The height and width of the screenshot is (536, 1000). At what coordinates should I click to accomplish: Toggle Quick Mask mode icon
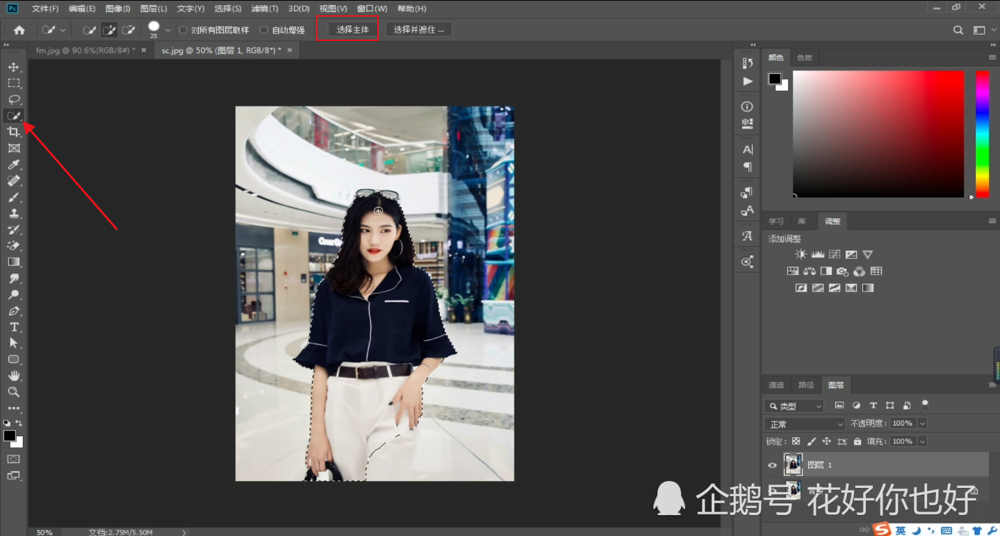click(13, 459)
